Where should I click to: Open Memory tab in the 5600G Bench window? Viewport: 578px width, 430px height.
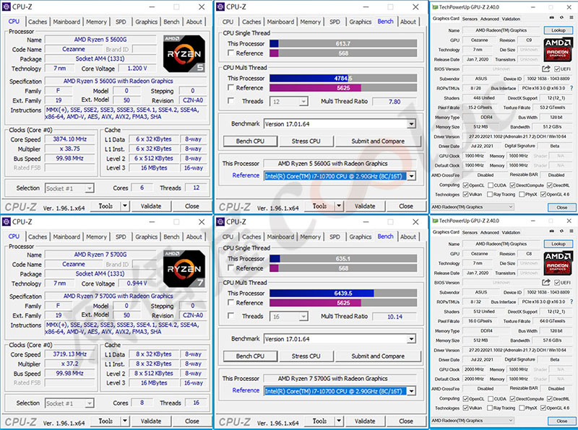(x=311, y=22)
